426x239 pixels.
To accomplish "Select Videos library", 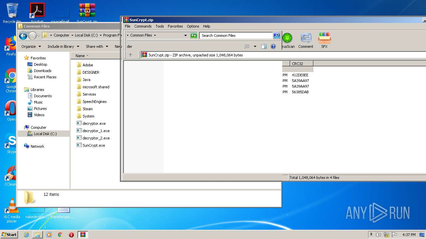I will pos(39,115).
